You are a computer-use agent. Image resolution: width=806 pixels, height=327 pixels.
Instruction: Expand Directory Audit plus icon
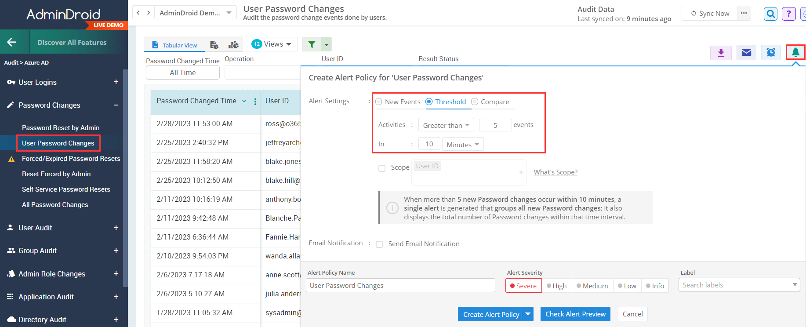click(116, 320)
